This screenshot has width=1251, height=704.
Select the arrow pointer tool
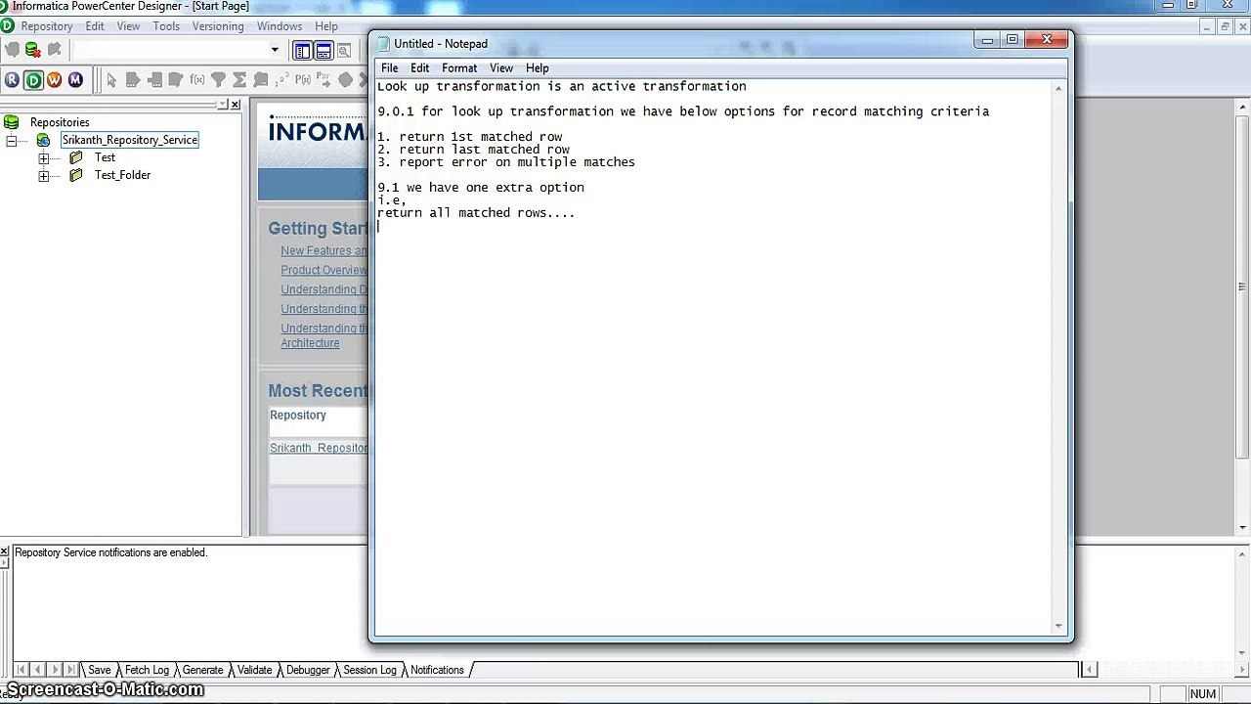pyautogui.click(x=111, y=80)
